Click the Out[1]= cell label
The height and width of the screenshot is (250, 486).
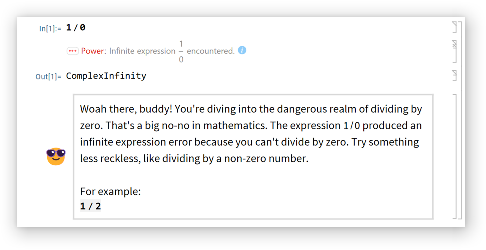(x=48, y=77)
